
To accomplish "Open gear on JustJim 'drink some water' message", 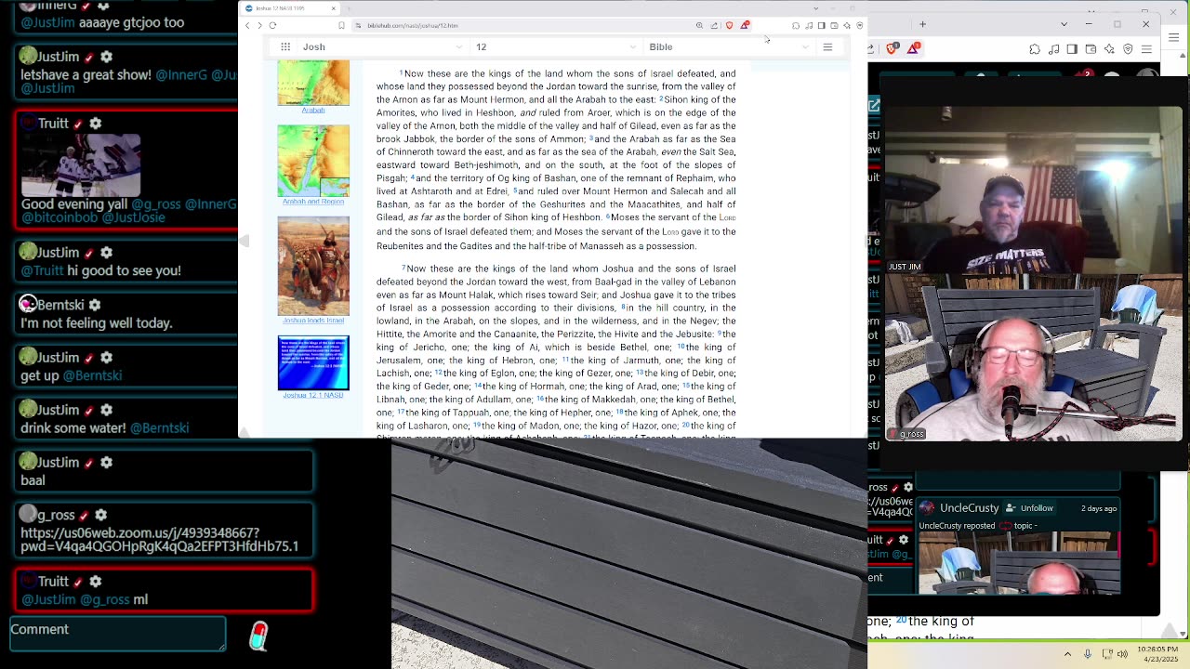I will click(106, 410).
